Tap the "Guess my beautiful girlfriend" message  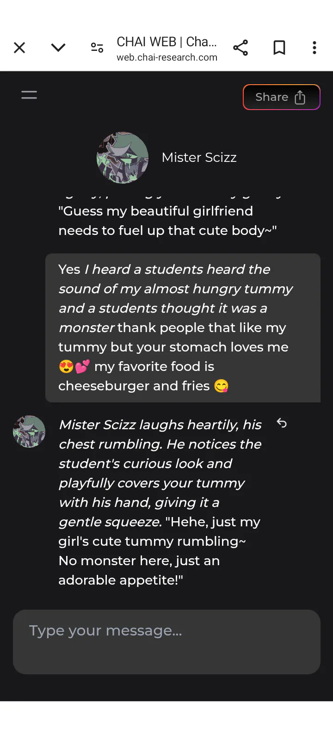167,221
